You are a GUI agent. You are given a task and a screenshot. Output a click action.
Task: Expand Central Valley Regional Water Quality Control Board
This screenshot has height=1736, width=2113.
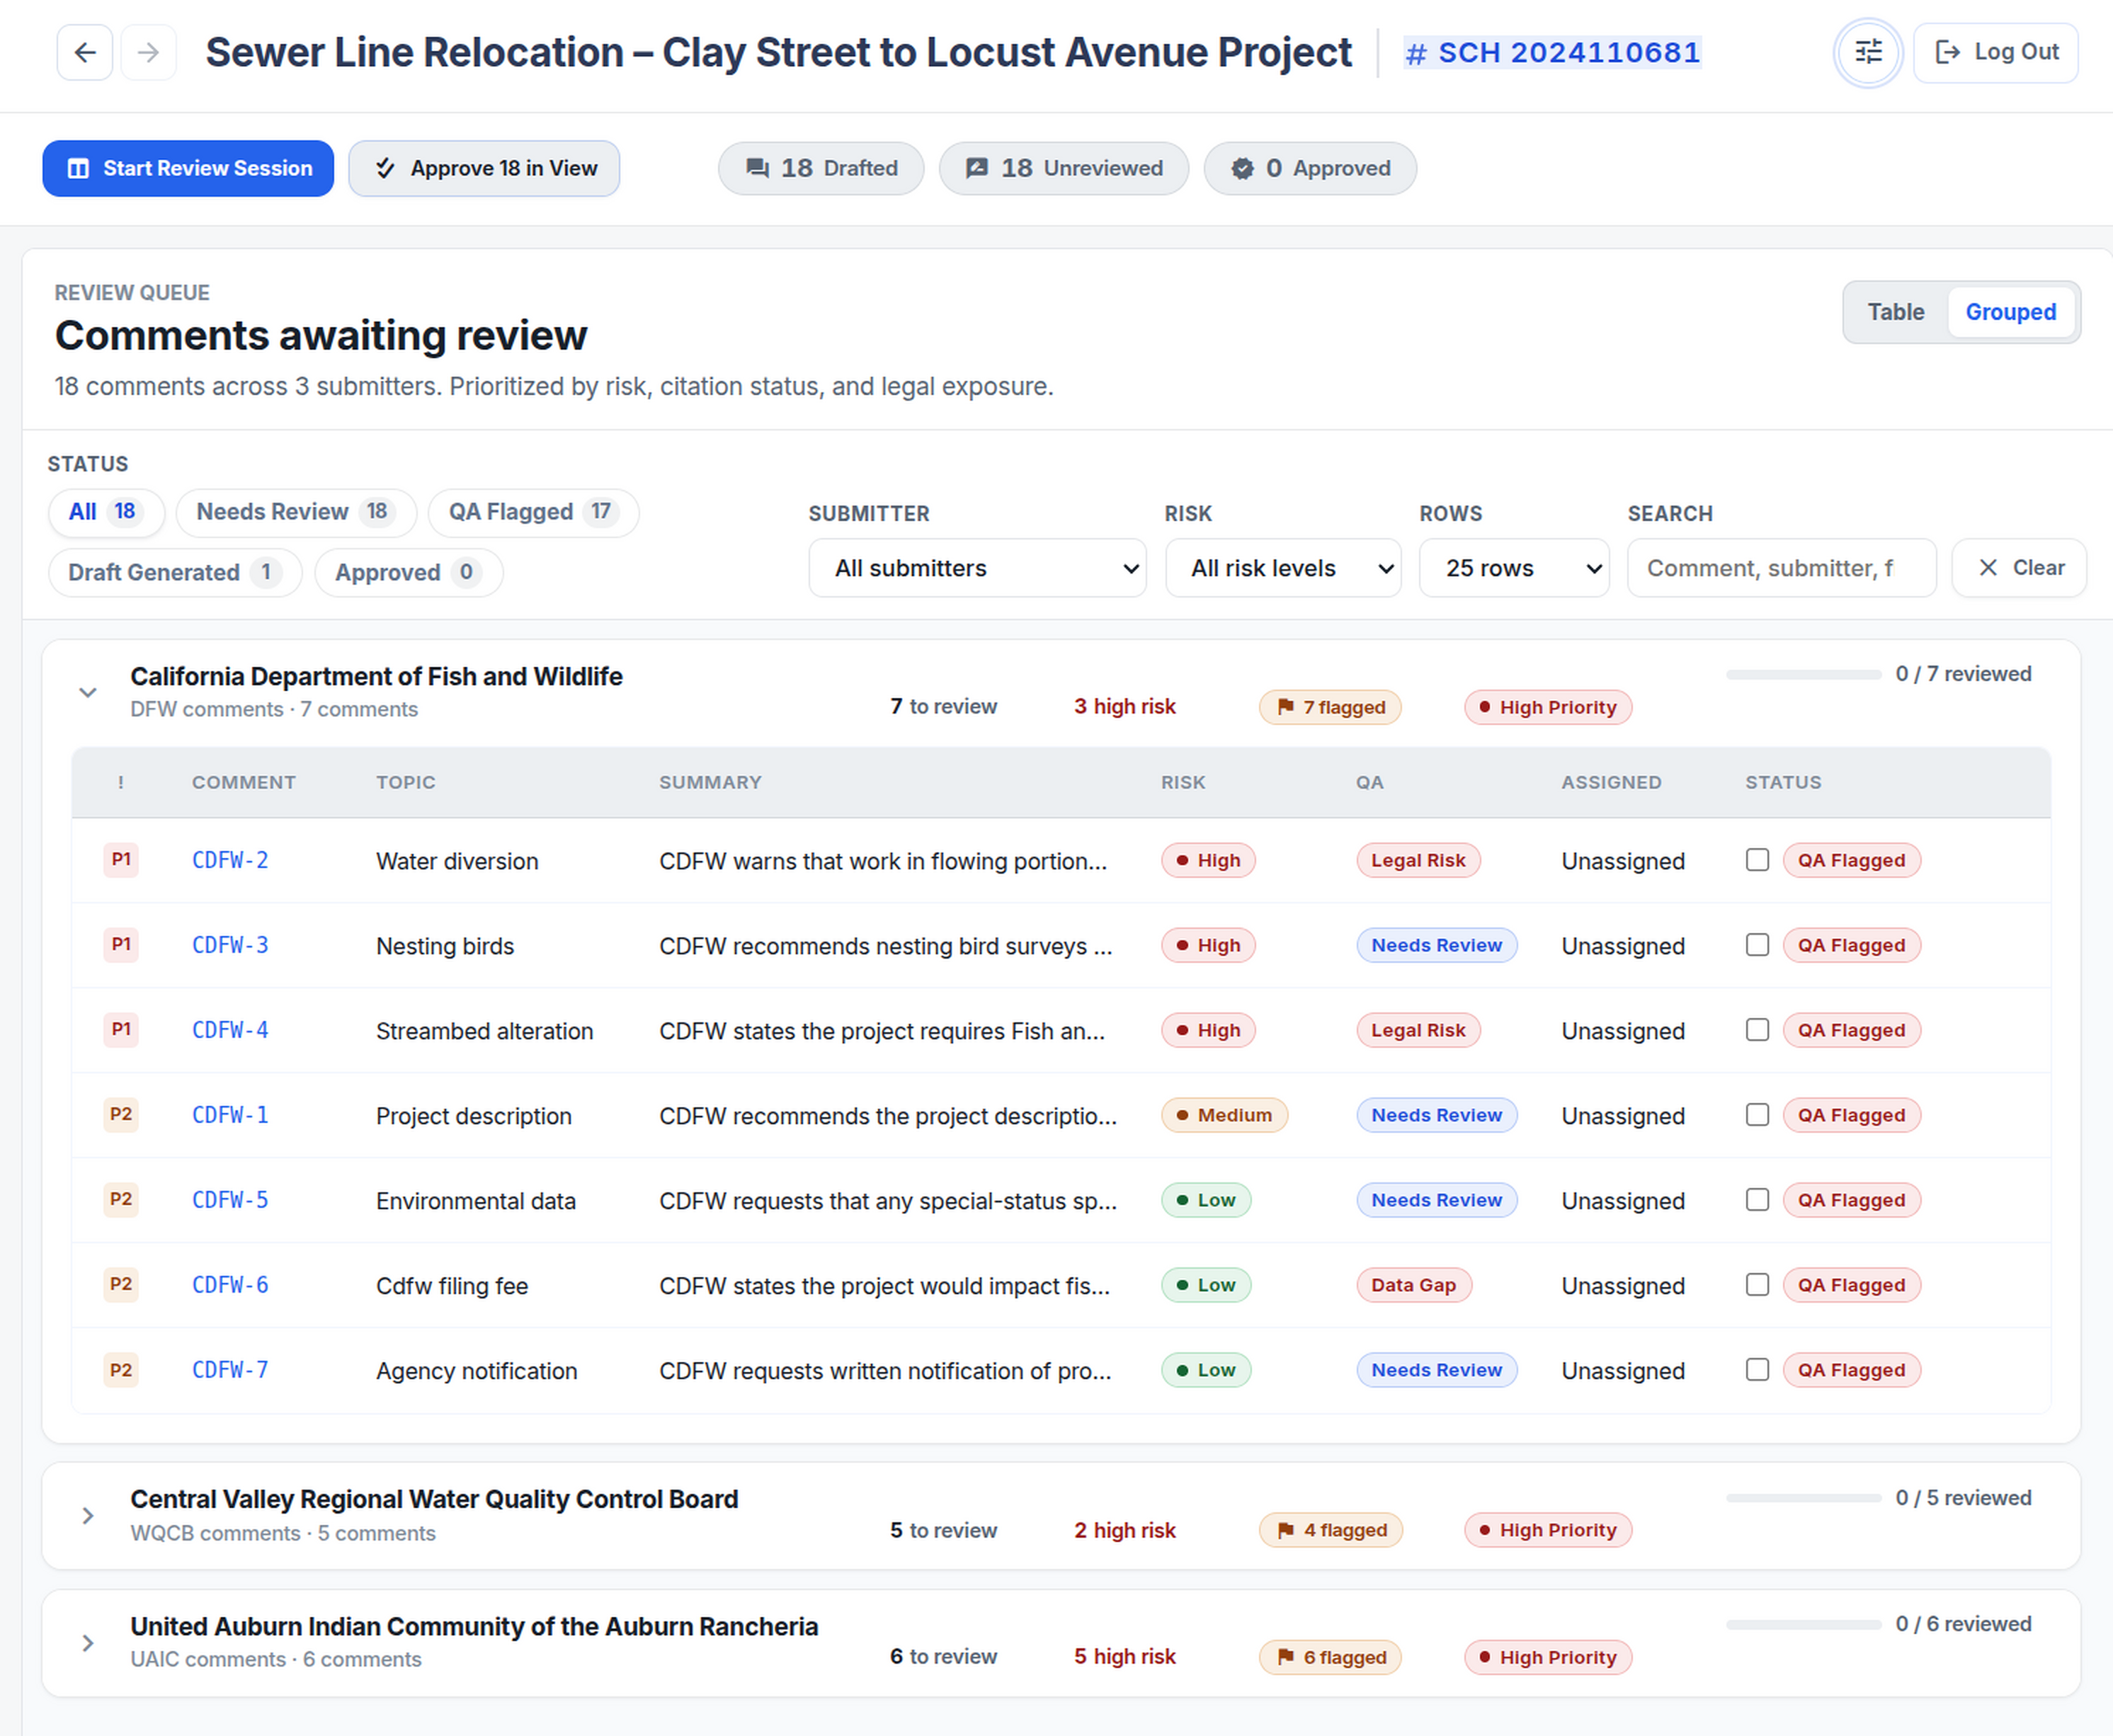point(88,1516)
